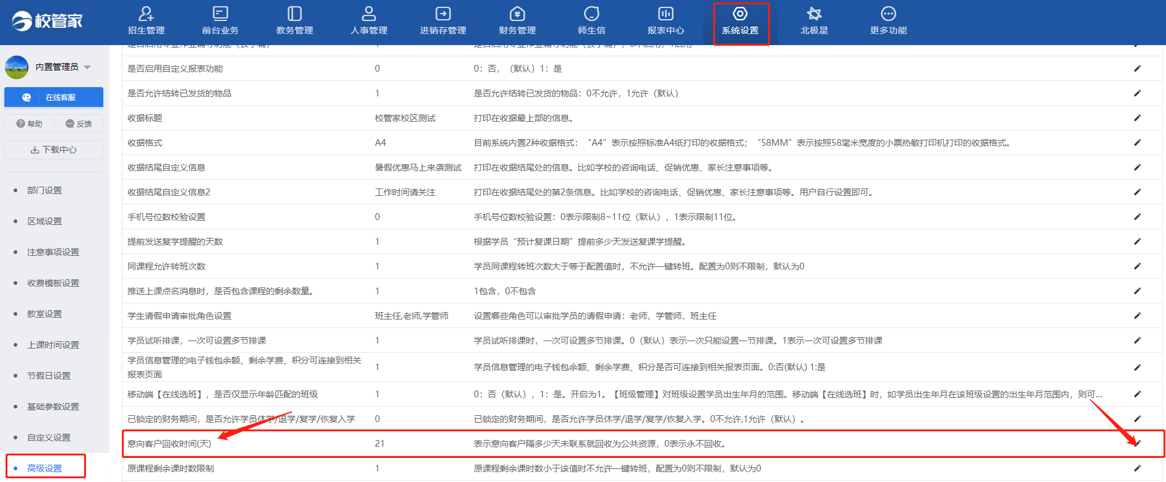Edit 收据格式 row pencil icon
The width and height of the screenshot is (1166, 482).
[1137, 143]
